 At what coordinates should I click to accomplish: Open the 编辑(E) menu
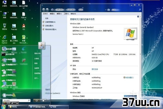pyautogui.click(x=52, y=14)
